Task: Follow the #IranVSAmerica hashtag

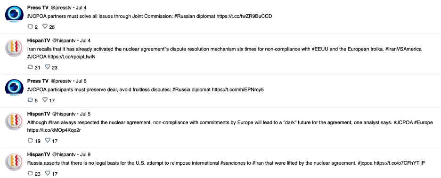Action: [x=404, y=49]
